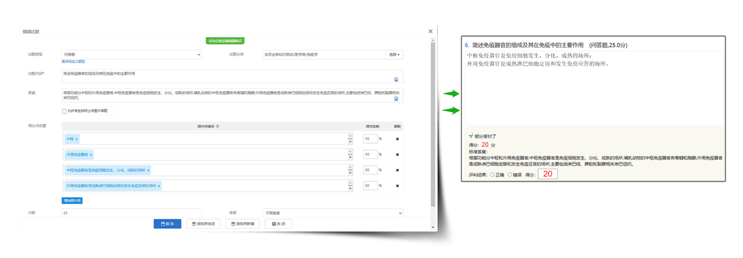Open the 试题类型 dropdown
743x258 pixels.
132,54
